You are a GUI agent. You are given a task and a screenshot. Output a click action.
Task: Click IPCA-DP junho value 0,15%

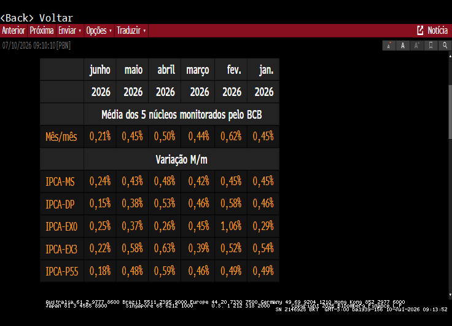coord(100,203)
